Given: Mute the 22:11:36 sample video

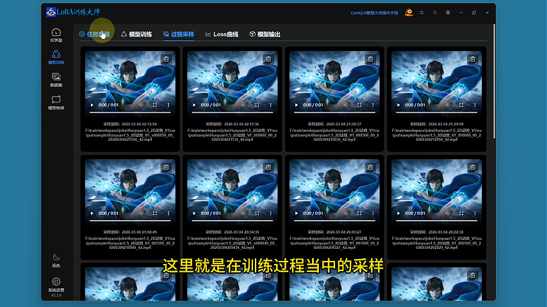Looking at the screenshot, I should tap(243, 105).
